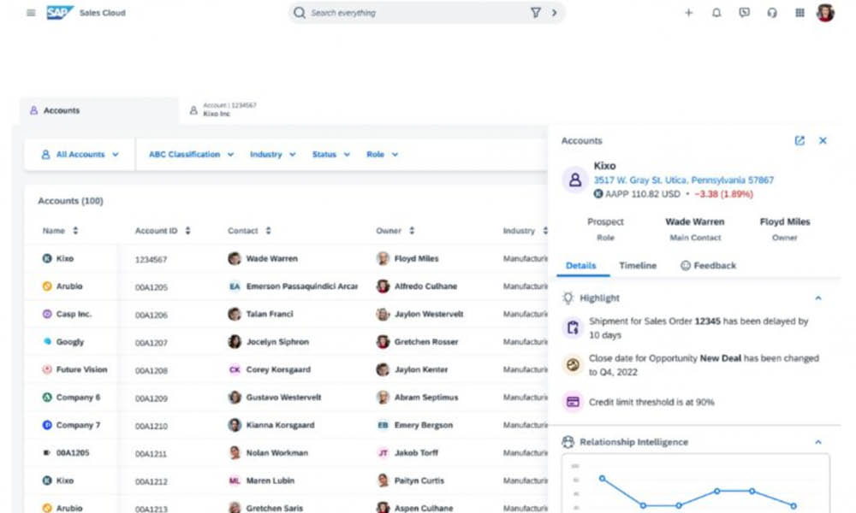This screenshot has width=856, height=513.
Task: Click the opportunity close date highlight icon
Action: pos(573,365)
